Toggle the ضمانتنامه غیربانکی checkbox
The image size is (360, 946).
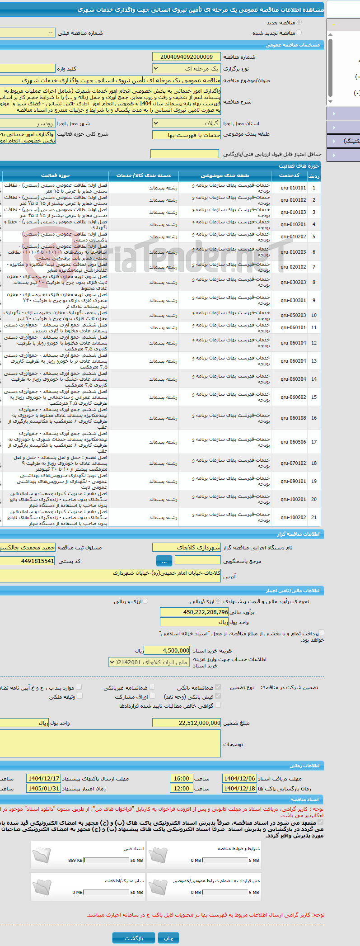click(x=152, y=687)
